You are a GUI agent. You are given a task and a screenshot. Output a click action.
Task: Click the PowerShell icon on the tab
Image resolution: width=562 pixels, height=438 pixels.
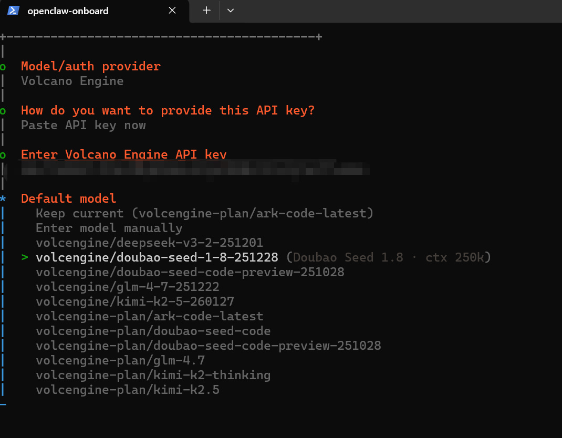[x=13, y=11]
